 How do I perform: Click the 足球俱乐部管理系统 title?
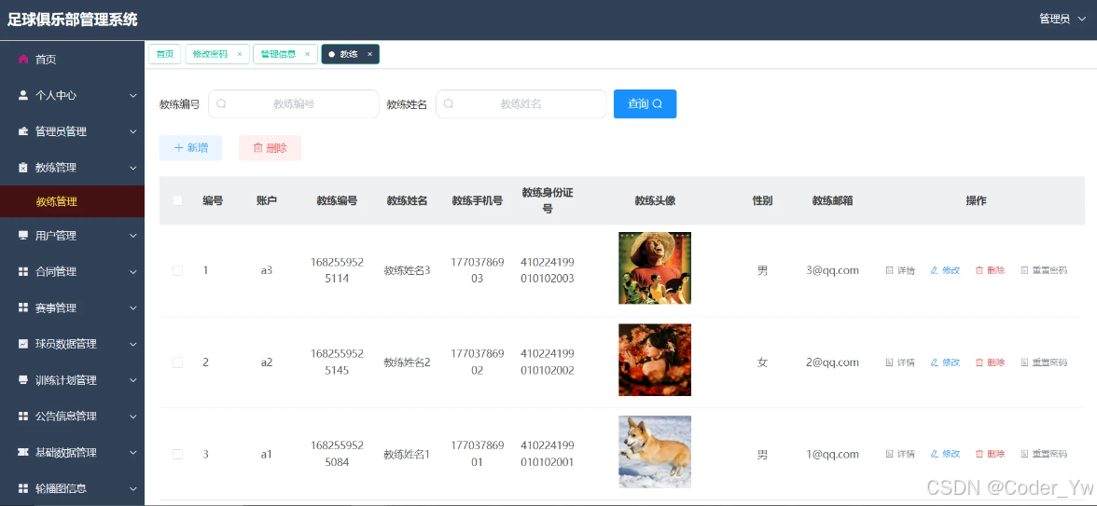point(73,20)
